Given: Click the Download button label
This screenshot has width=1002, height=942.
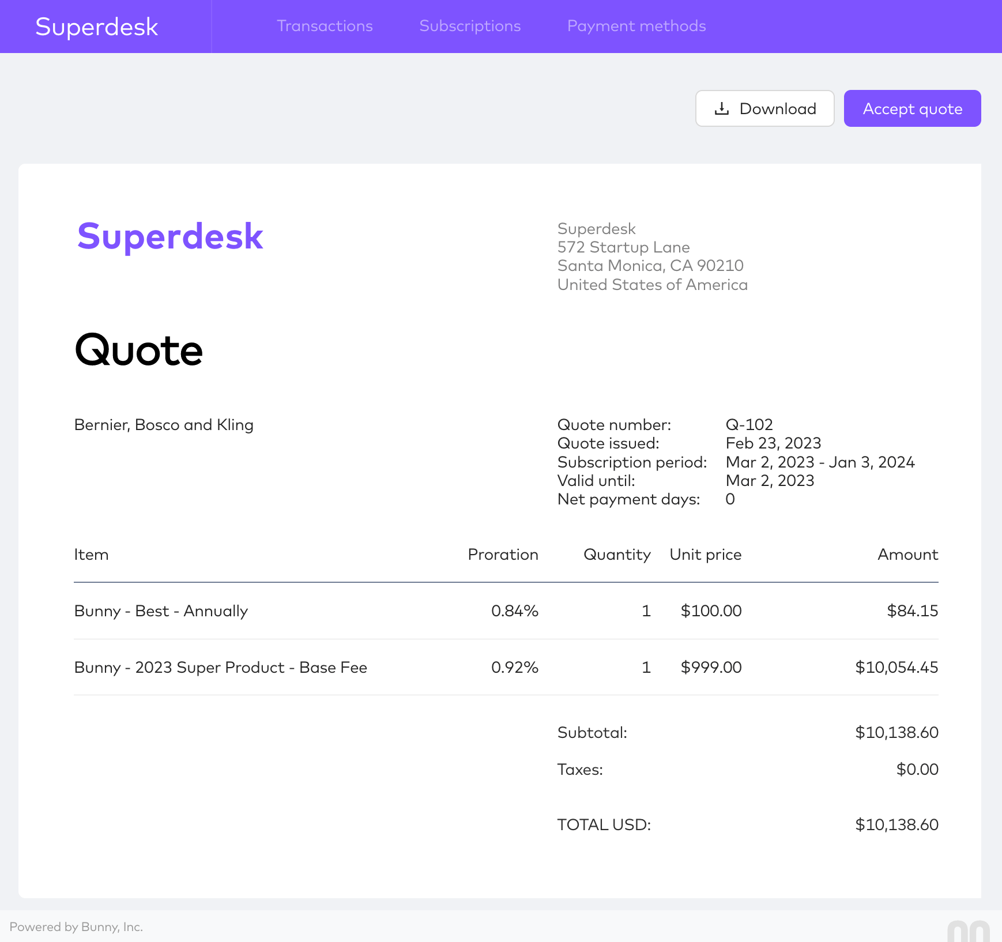Looking at the screenshot, I should [778, 108].
